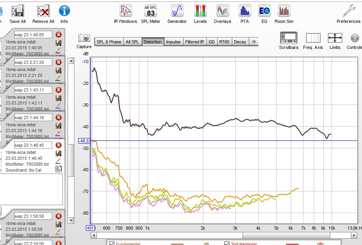
Task: Edit notes icon for 1:58:58 measurement
Action: pos(59,224)
